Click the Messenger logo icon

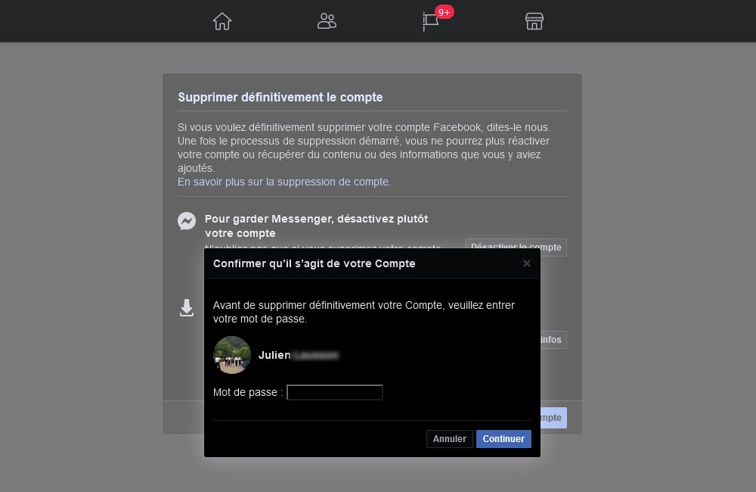click(x=187, y=221)
